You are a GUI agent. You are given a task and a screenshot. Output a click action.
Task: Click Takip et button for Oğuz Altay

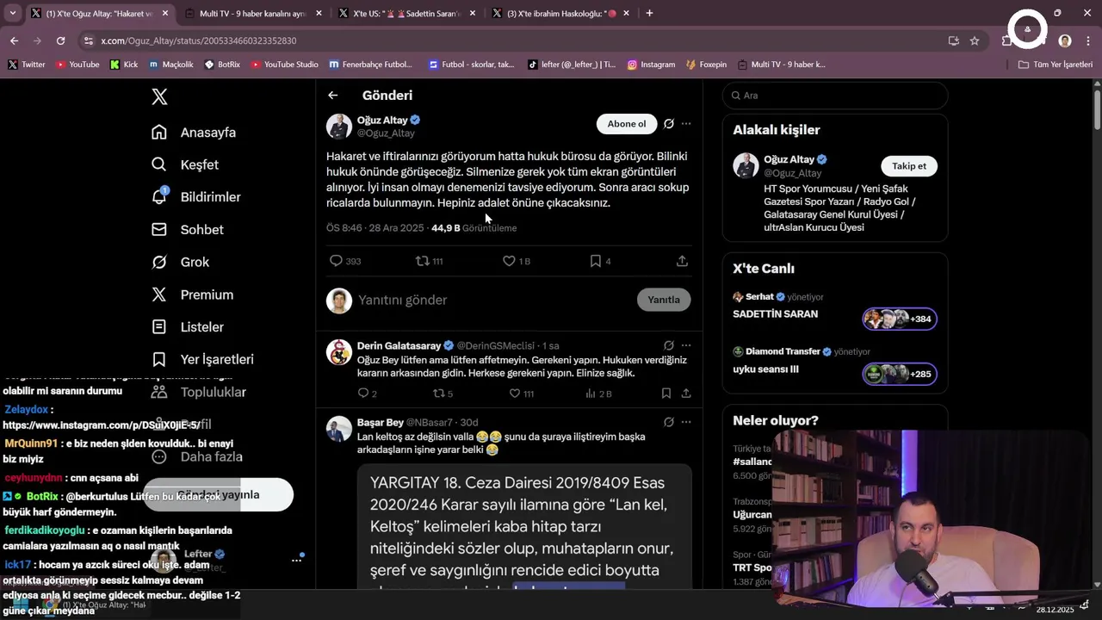(909, 166)
